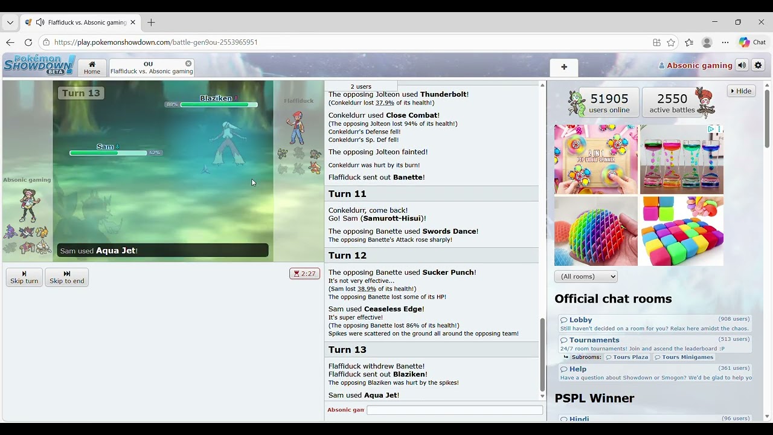This screenshot has height=435, width=773.
Task: Hide the right side panel
Action: tap(741, 91)
